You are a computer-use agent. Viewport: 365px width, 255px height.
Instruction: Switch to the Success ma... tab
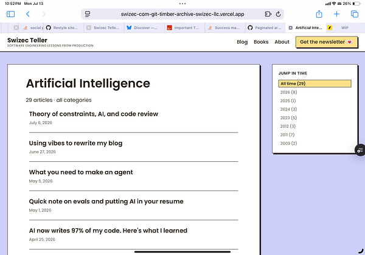click(224, 28)
